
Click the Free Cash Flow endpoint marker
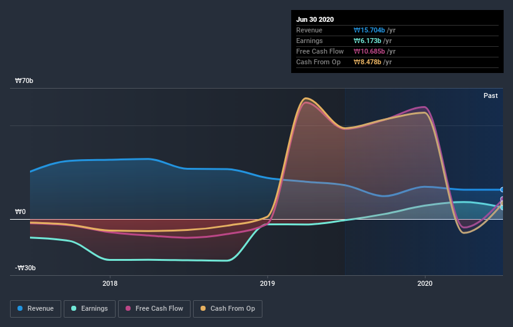[x=502, y=199]
